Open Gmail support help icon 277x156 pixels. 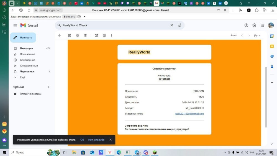coord(246,25)
